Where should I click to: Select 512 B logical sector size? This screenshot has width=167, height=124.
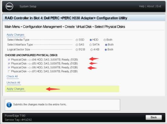[x=77, y=50]
